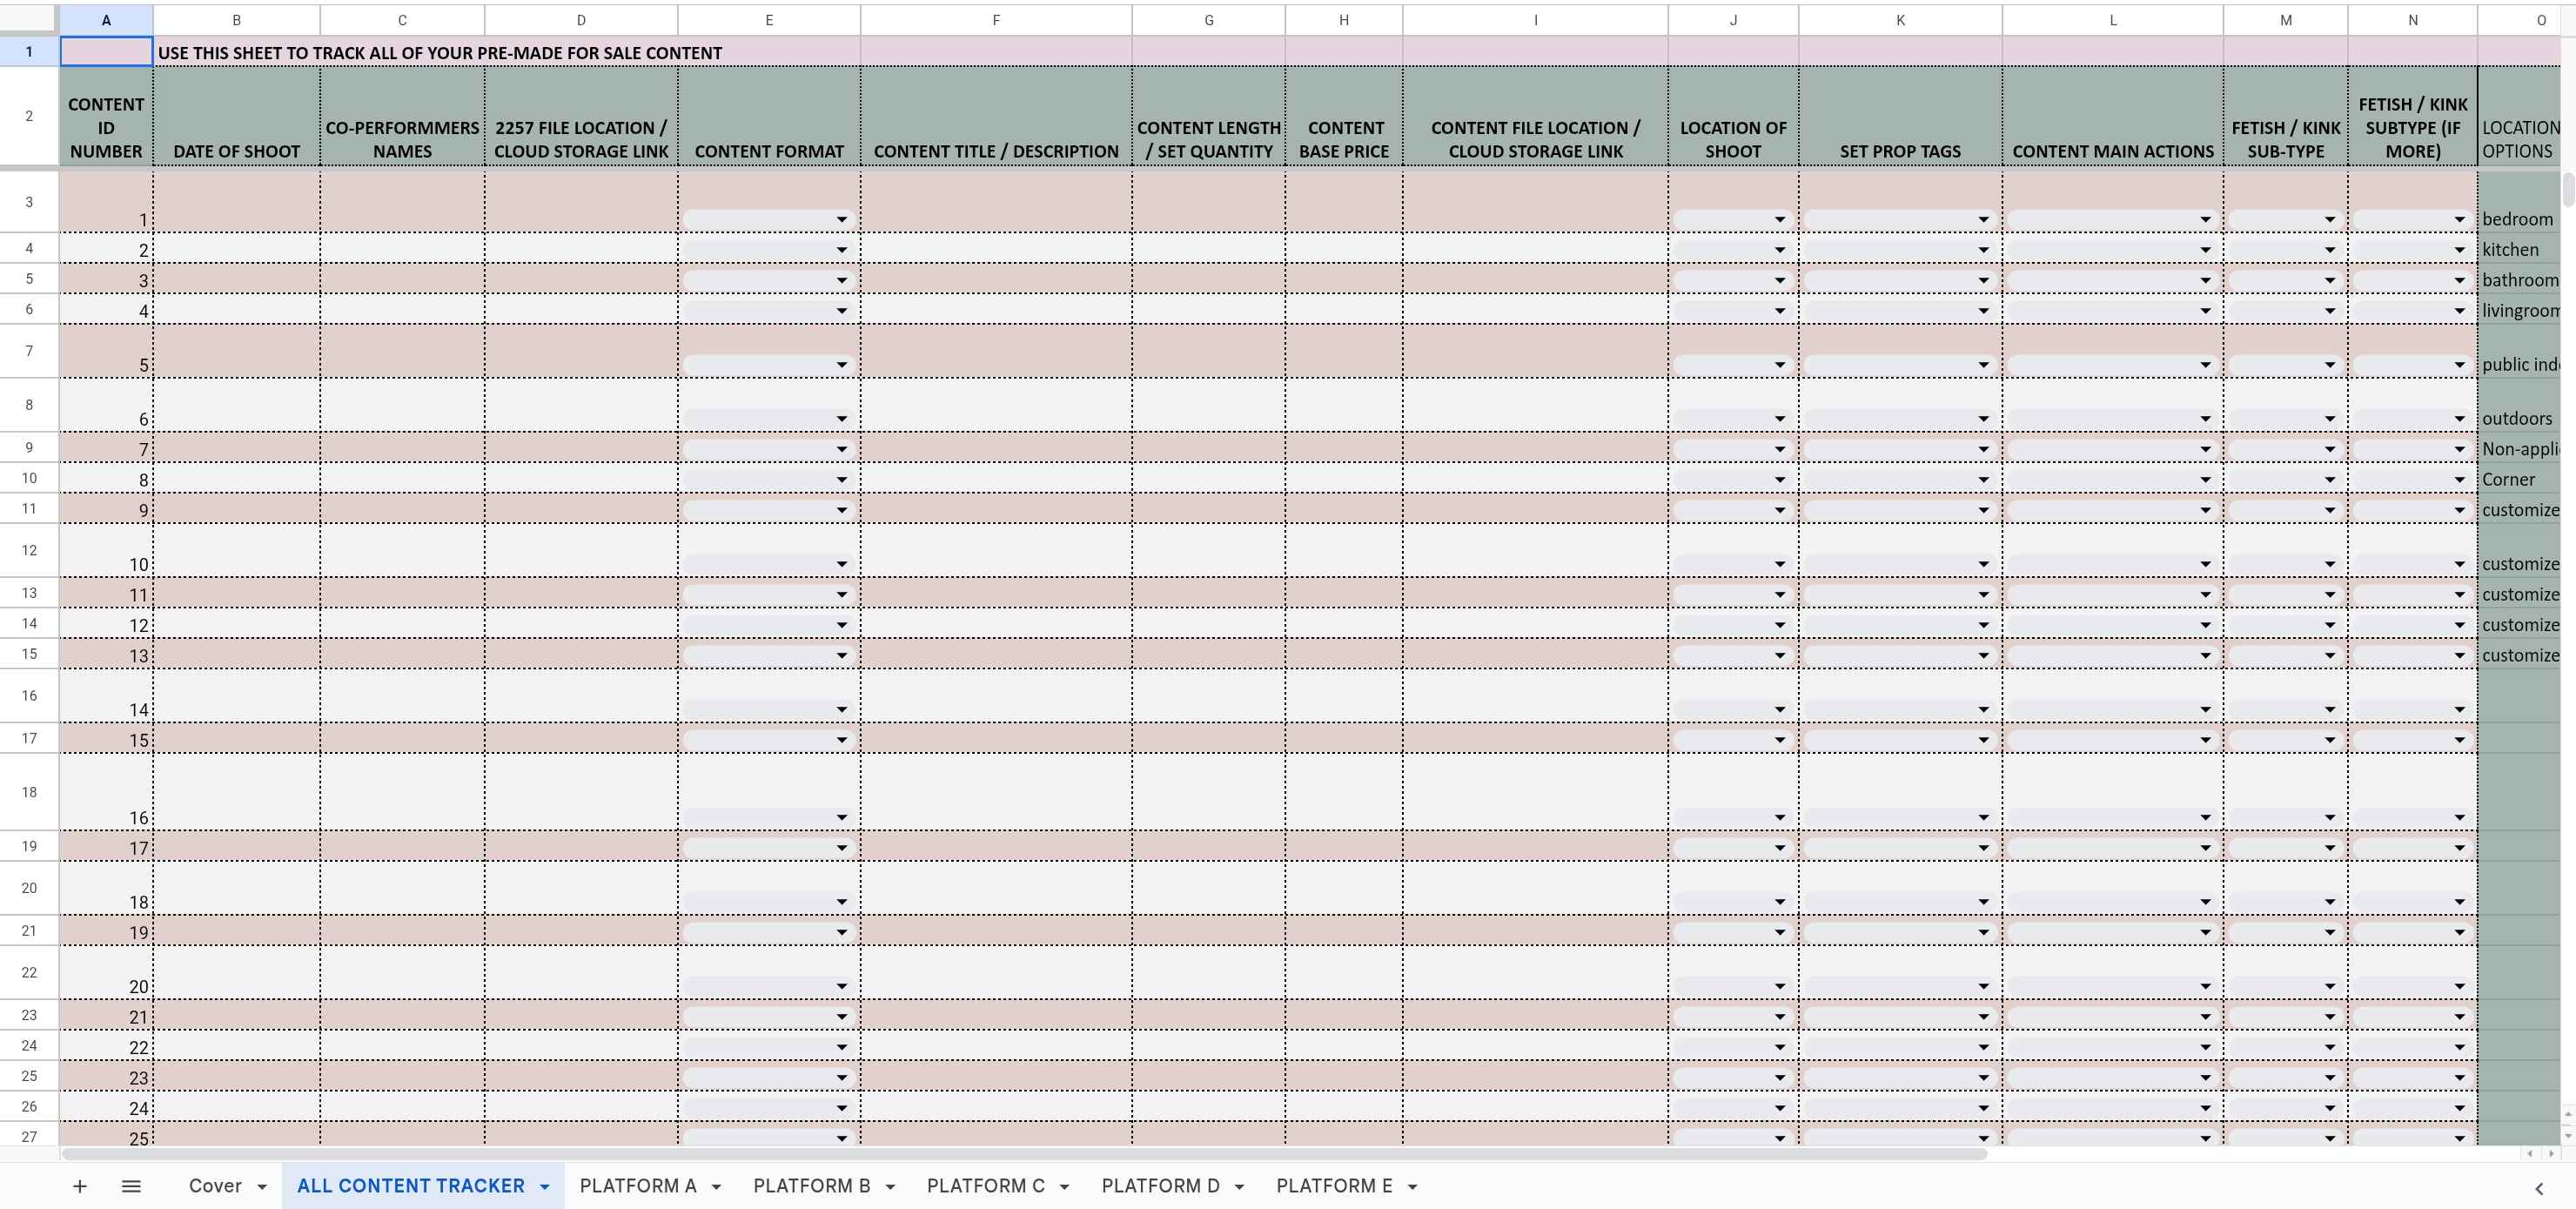The width and height of the screenshot is (2576, 1209).
Task: Switch to the PLATFORM D sheet tab
Action: pyautogui.click(x=1160, y=1186)
